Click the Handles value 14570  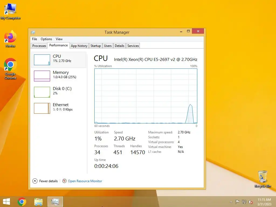click(x=138, y=152)
